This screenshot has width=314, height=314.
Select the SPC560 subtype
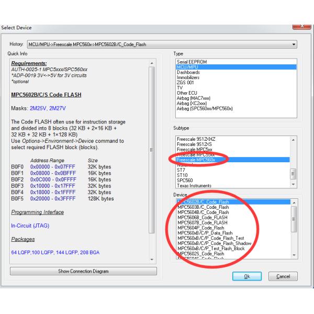click(x=186, y=180)
